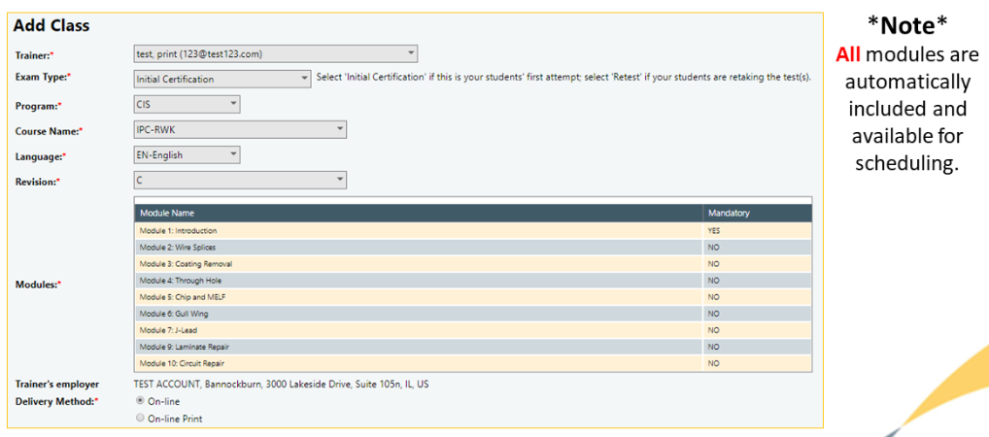Click the YES mandatory cell for Module 1
Viewport: 989px width, 437px height.
click(715, 231)
